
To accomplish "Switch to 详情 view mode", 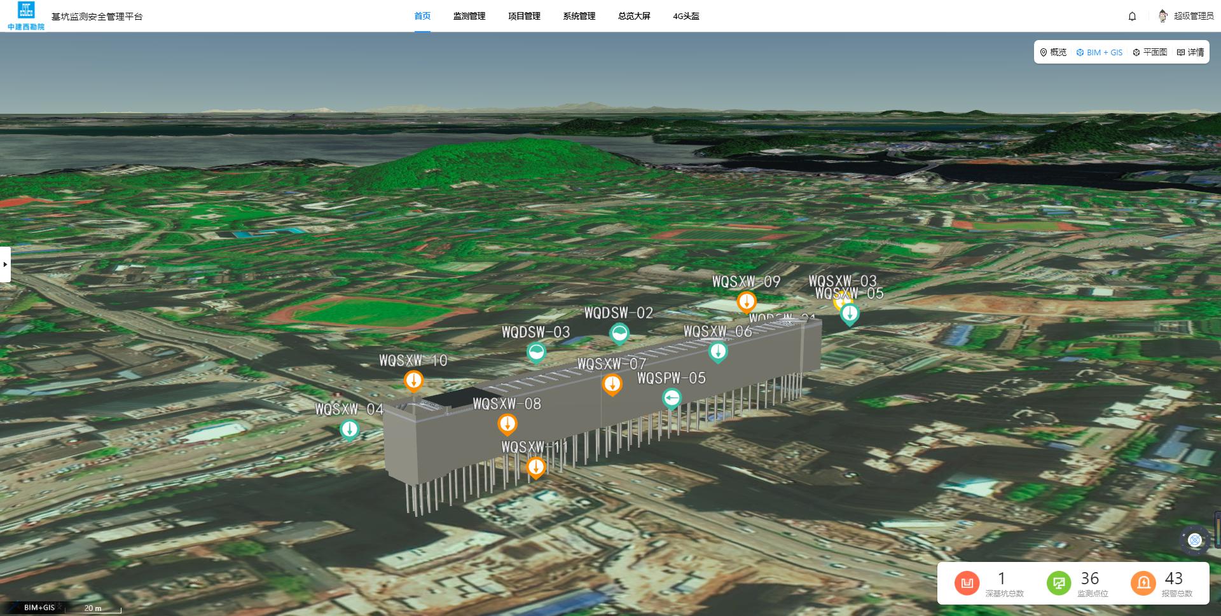I will point(1190,52).
